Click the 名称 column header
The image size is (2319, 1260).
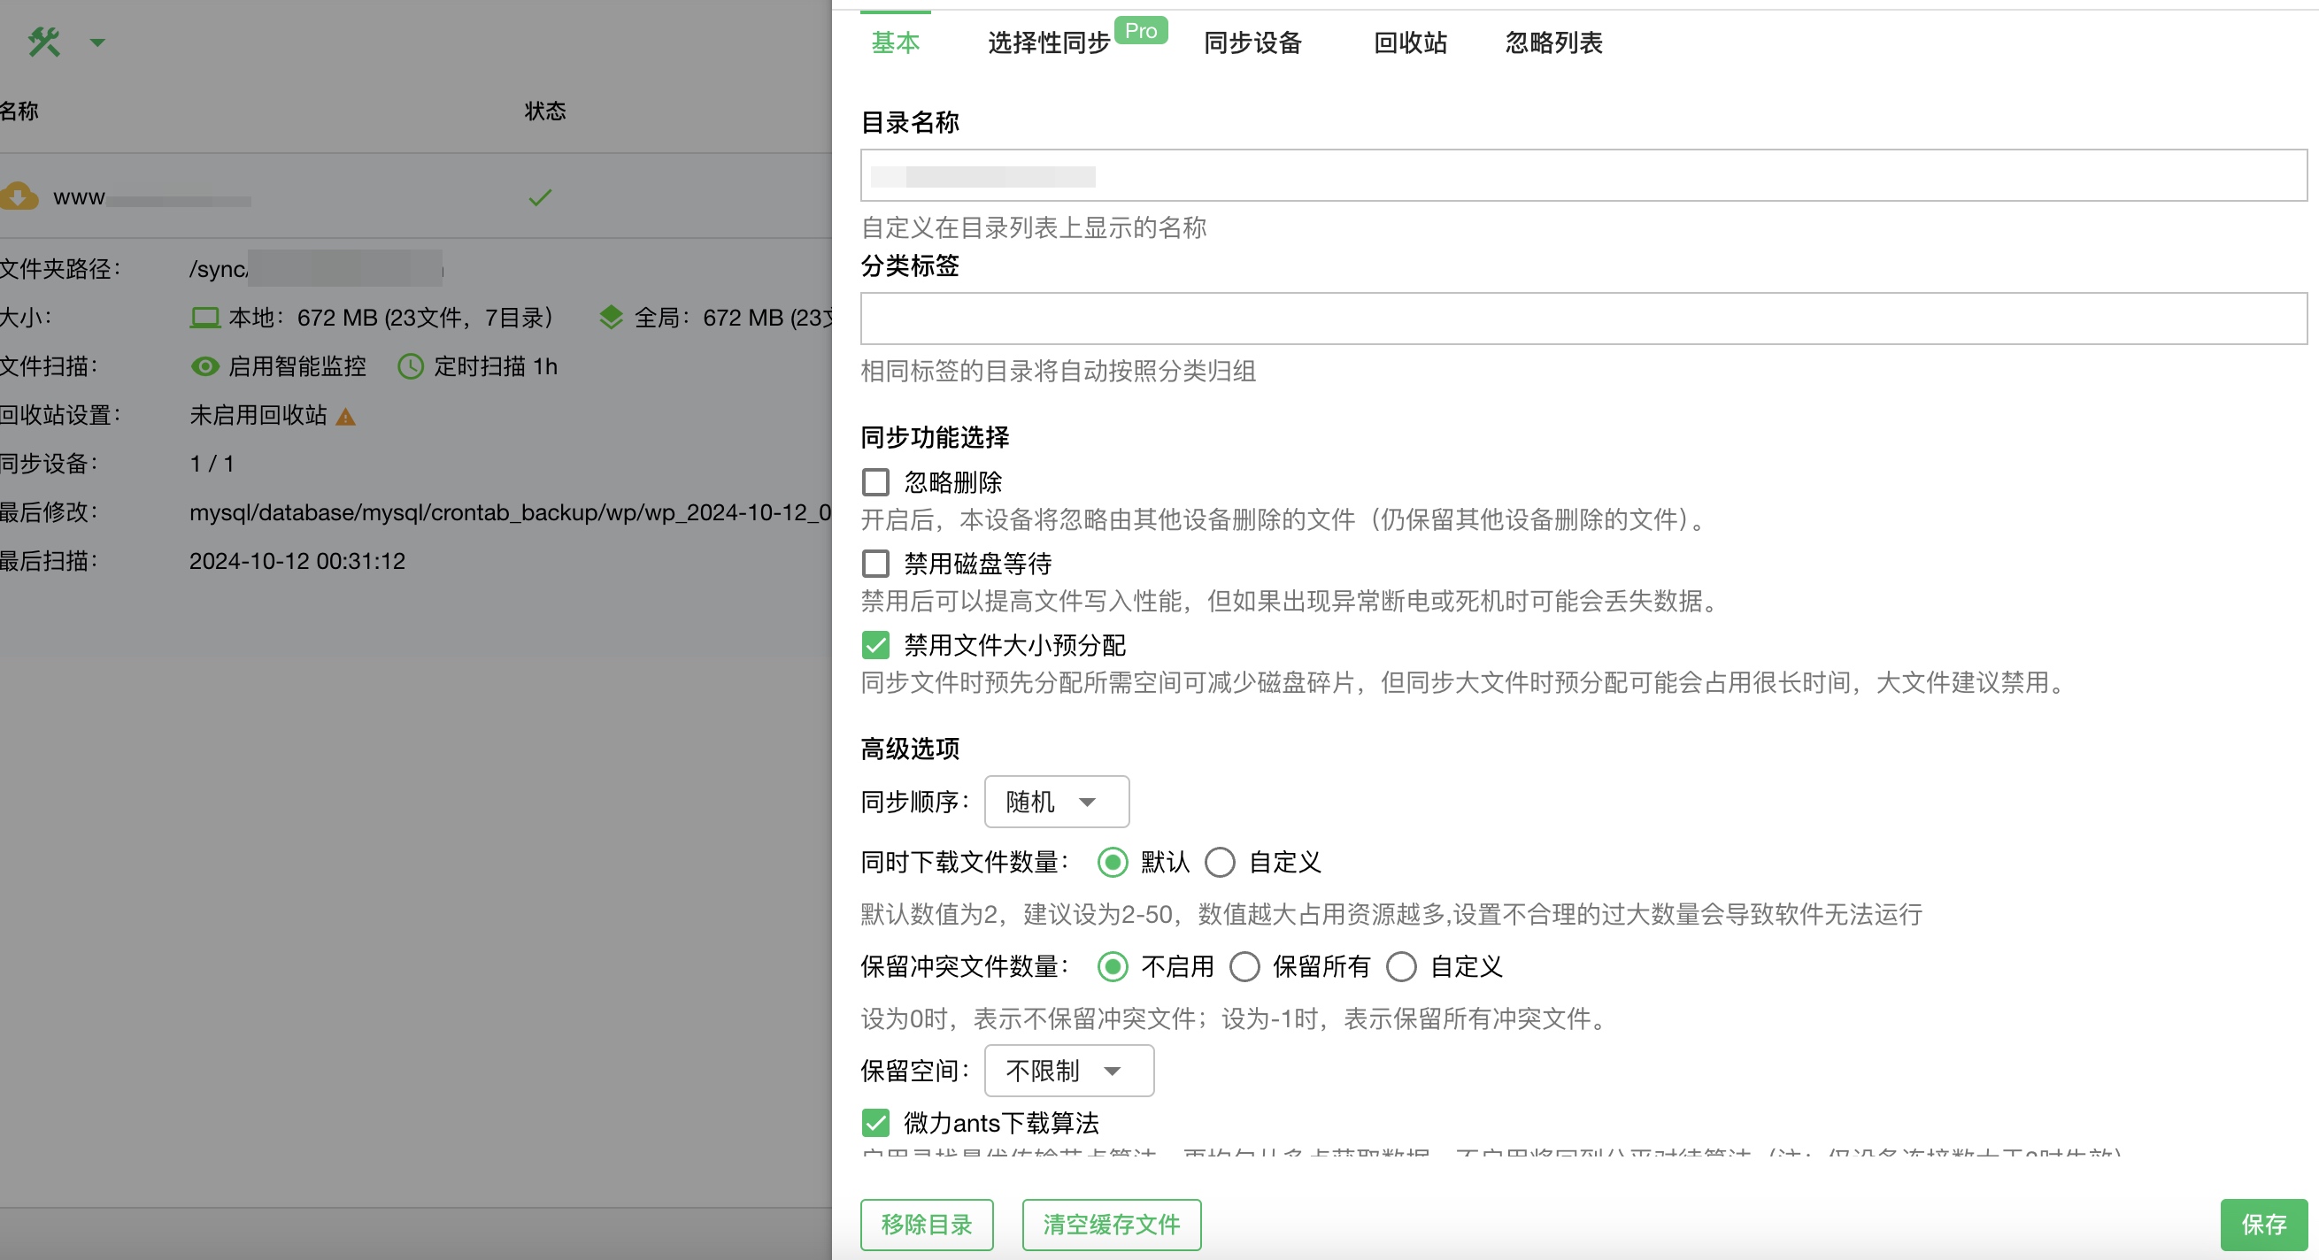point(19,111)
